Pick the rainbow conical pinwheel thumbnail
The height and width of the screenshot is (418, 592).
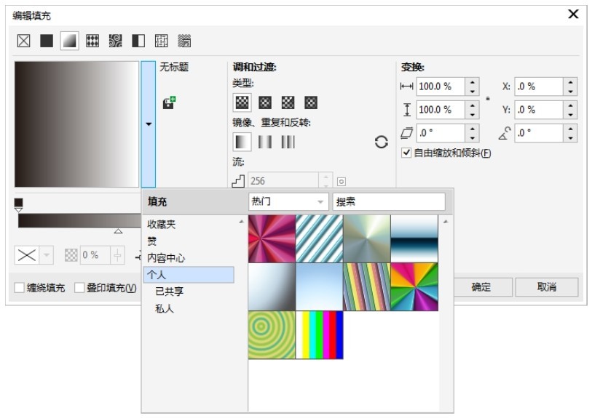pos(414,287)
